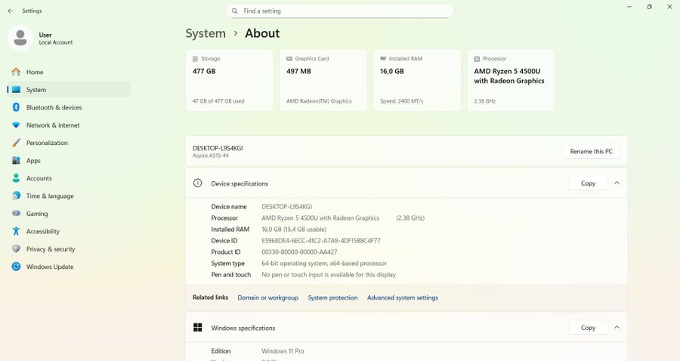Click the Rename this PC button
The width and height of the screenshot is (680, 361).
592,151
